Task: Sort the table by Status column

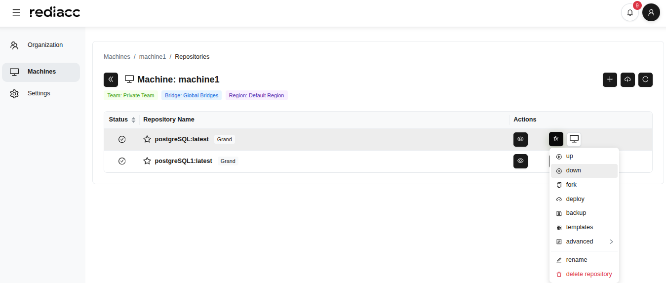Action: coord(133,120)
